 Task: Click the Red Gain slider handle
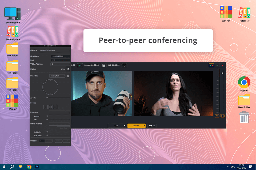47,132
